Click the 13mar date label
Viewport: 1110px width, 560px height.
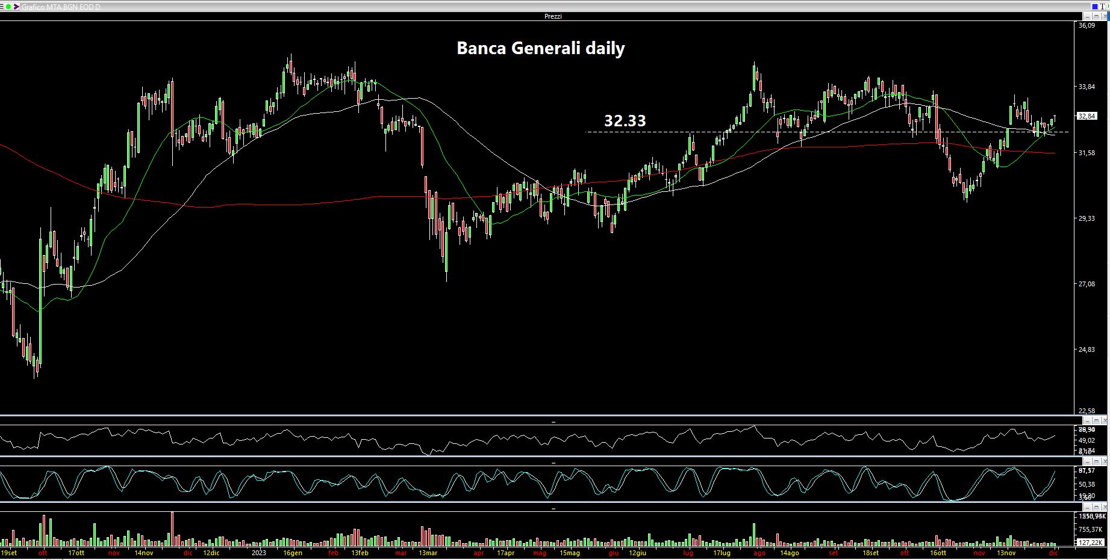(x=428, y=553)
